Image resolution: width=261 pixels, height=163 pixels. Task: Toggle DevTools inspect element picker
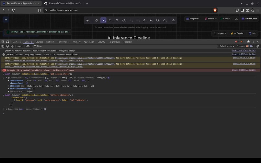point(3,42)
